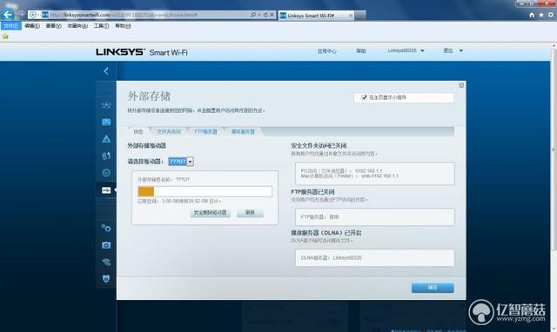This screenshot has width=557, height=332.
Task: Open the 应用中心 link in header
Action: click(327, 51)
